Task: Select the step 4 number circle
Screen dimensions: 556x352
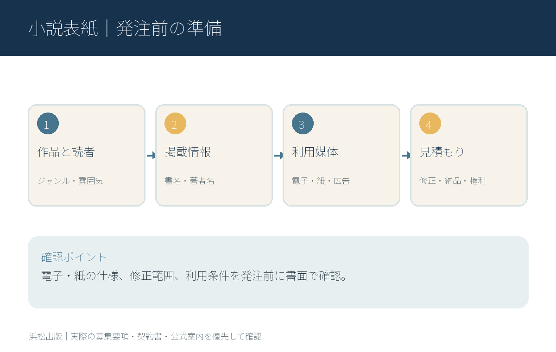Action: (430, 124)
